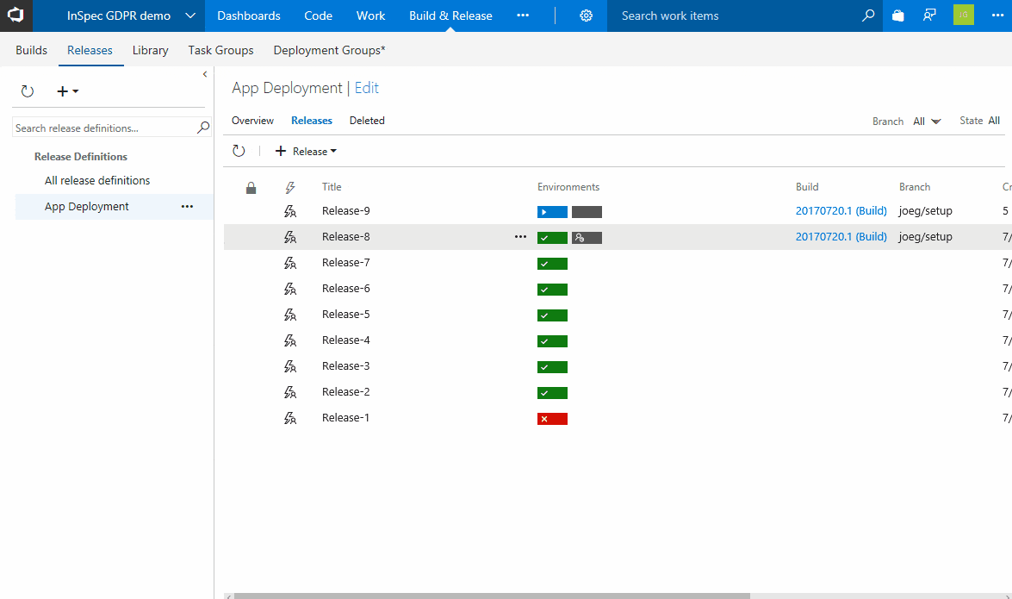This screenshot has width=1012, height=599.
Task: Click the lock column header icon
Action: 251,187
